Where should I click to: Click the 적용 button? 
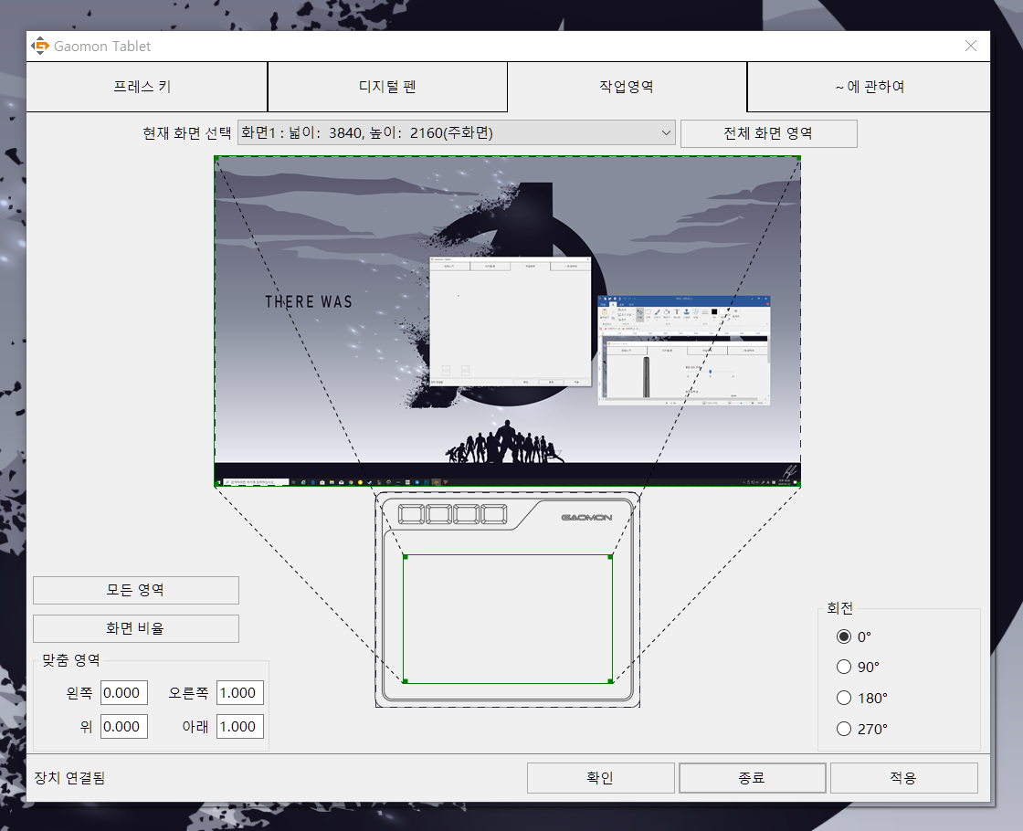903,777
